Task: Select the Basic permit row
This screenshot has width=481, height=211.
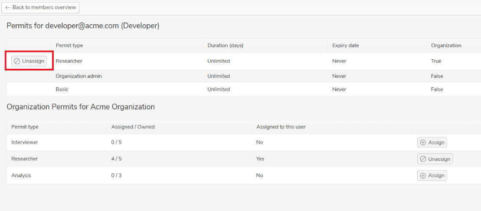Action: [244, 90]
